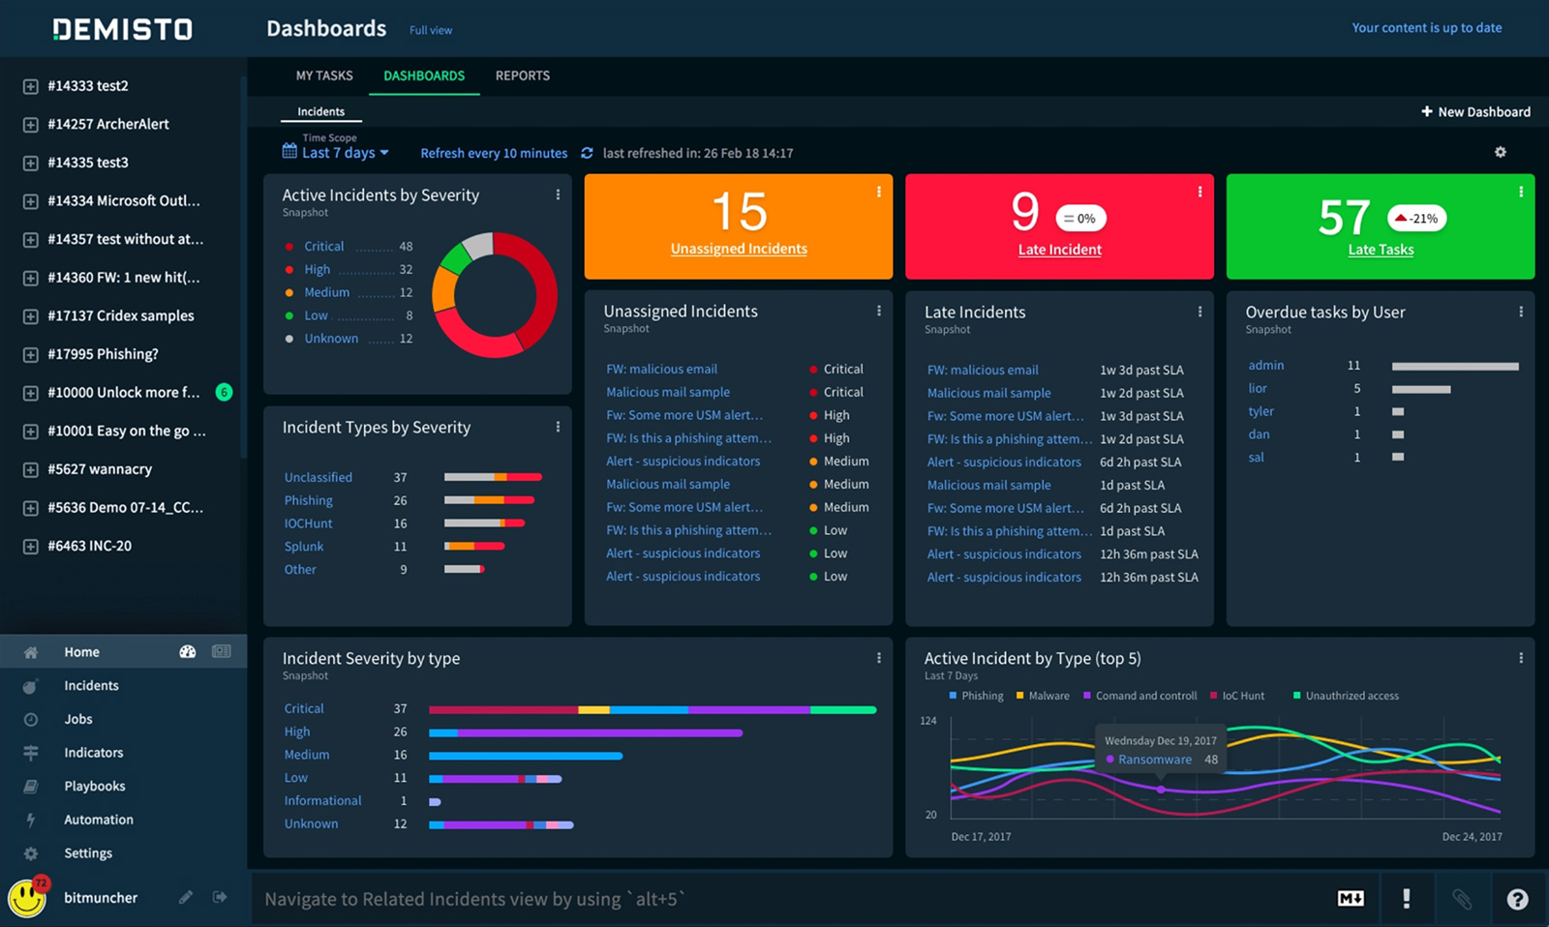Open options menu for Active Incidents by Severity
The image size is (1549, 927).
tap(558, 194)
